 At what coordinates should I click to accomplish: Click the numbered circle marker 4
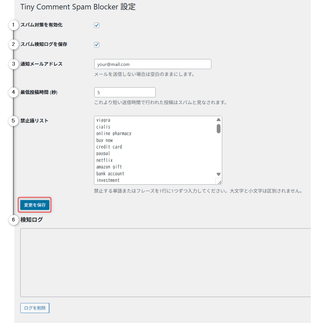(13, 92)
